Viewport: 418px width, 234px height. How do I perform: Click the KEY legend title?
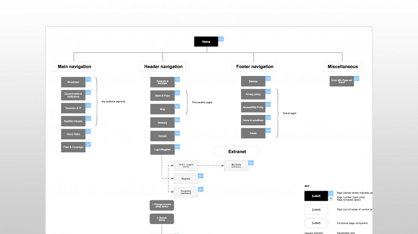tap(307, 186)
